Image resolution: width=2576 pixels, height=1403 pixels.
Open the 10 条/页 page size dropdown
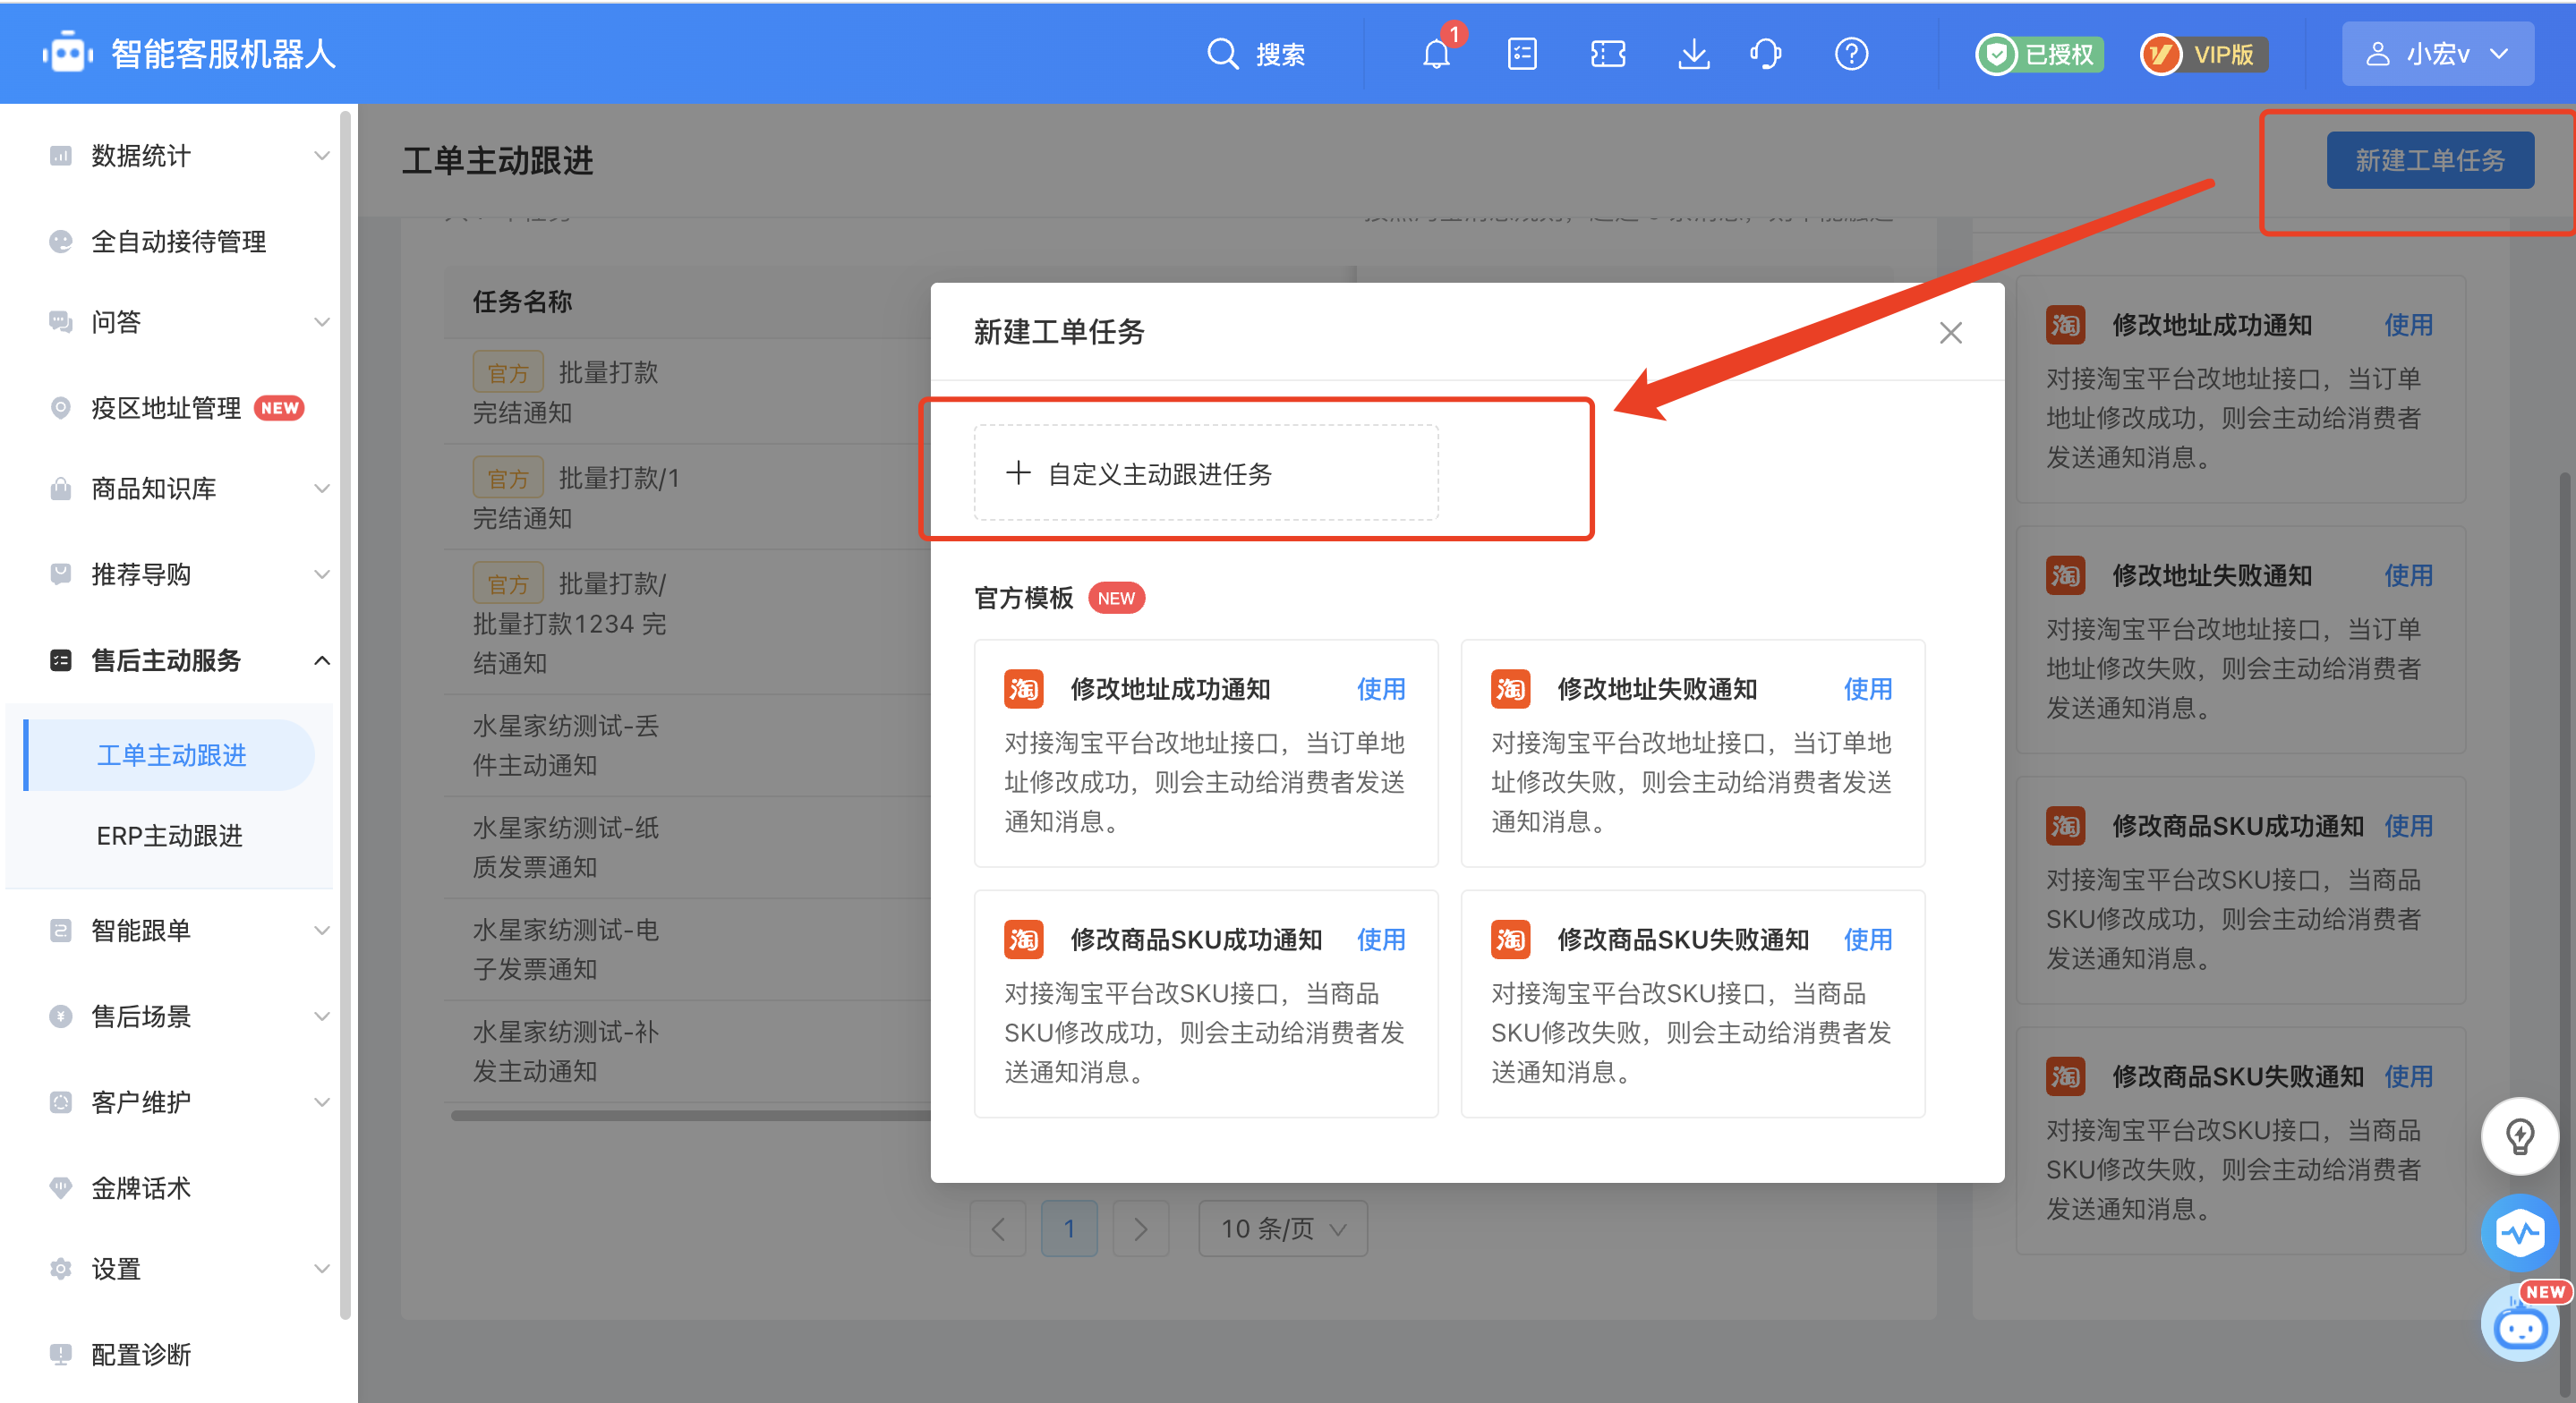point(1283,1229)
